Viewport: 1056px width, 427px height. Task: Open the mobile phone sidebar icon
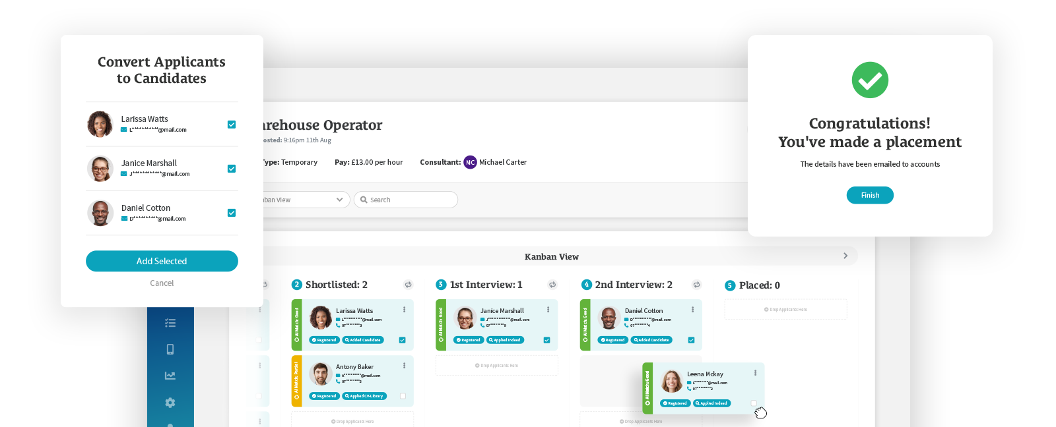coord(170,349)
